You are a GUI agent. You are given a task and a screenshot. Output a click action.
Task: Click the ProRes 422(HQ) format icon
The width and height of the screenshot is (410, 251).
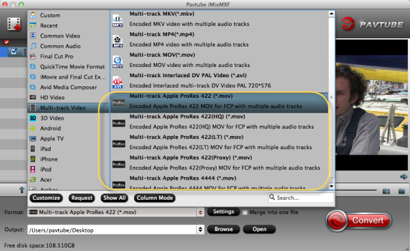click(119, 123)
